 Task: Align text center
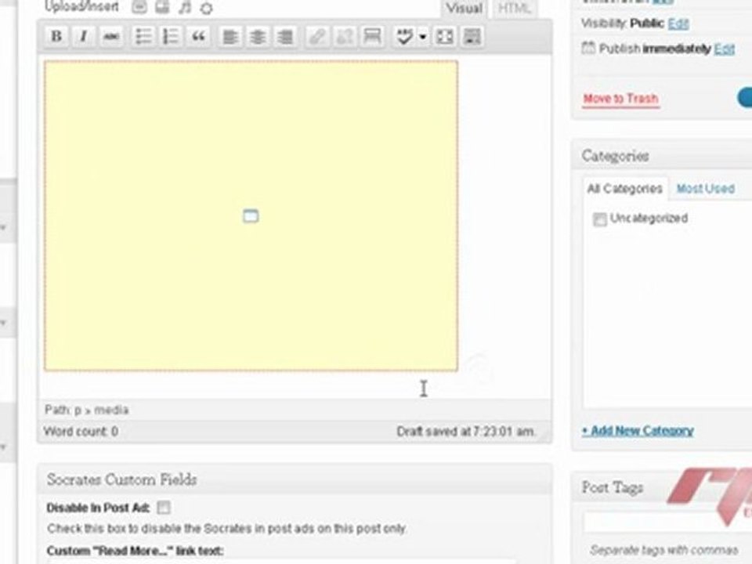click(x=258, y=37)
